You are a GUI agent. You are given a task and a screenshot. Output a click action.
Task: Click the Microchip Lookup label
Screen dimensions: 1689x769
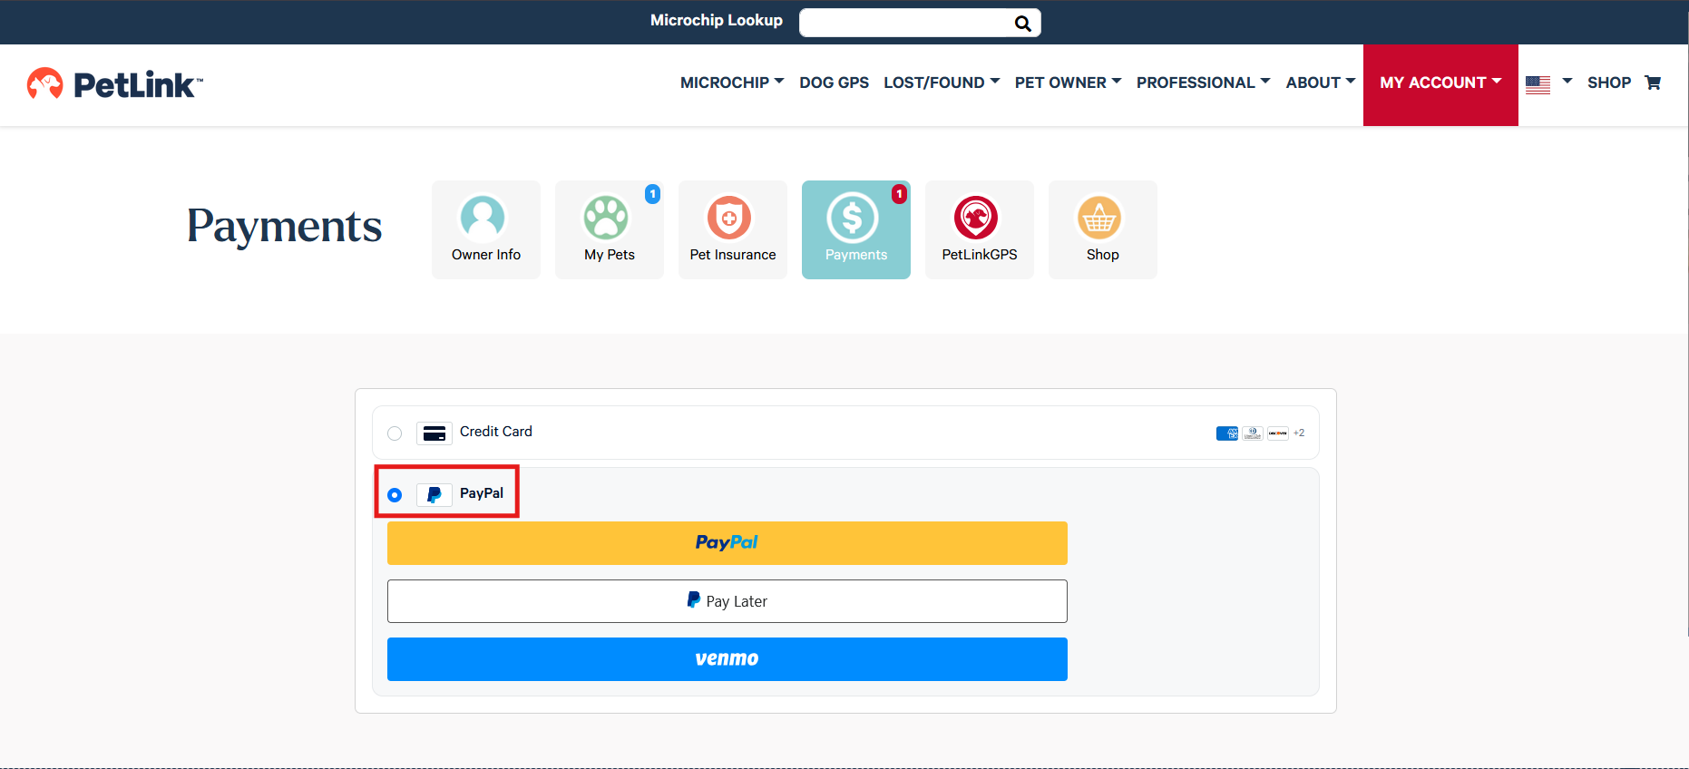tap(717, 20)
